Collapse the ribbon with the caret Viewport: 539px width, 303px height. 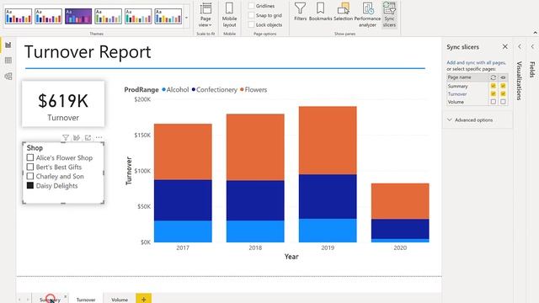click(x=536, y=33)
